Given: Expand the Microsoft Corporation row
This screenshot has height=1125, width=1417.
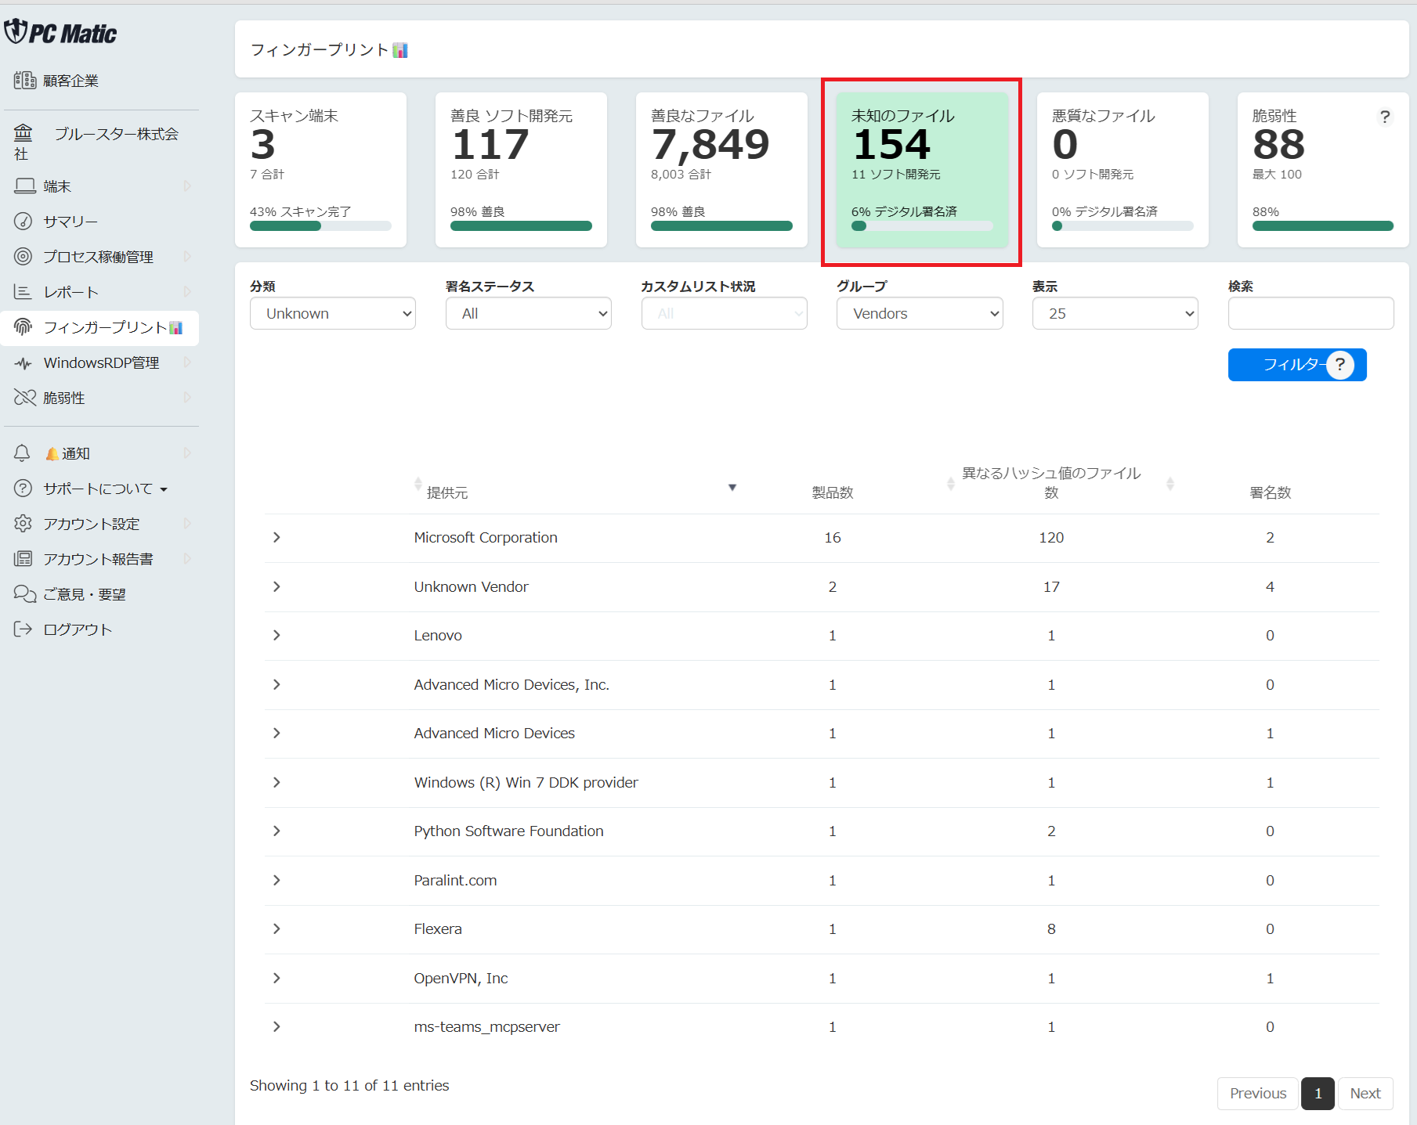Looking at the screenshot, I should 277,537.
